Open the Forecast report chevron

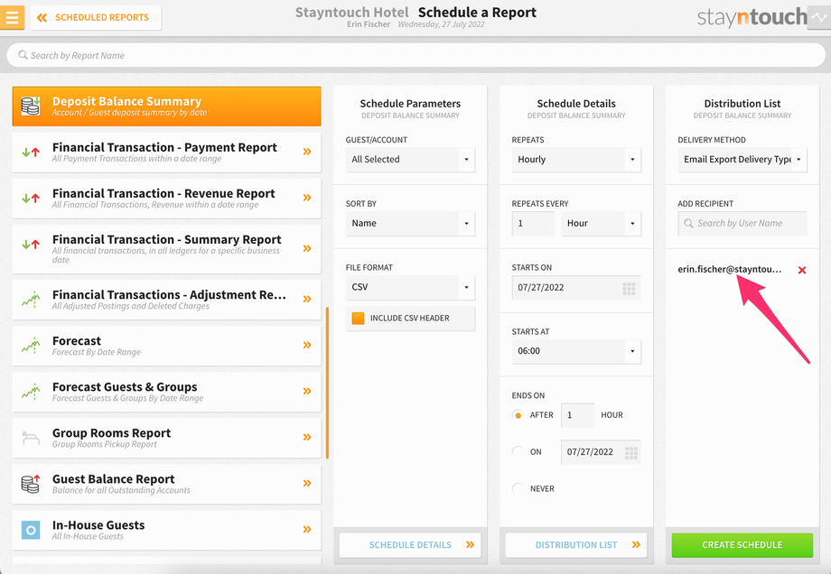point(307,345)
